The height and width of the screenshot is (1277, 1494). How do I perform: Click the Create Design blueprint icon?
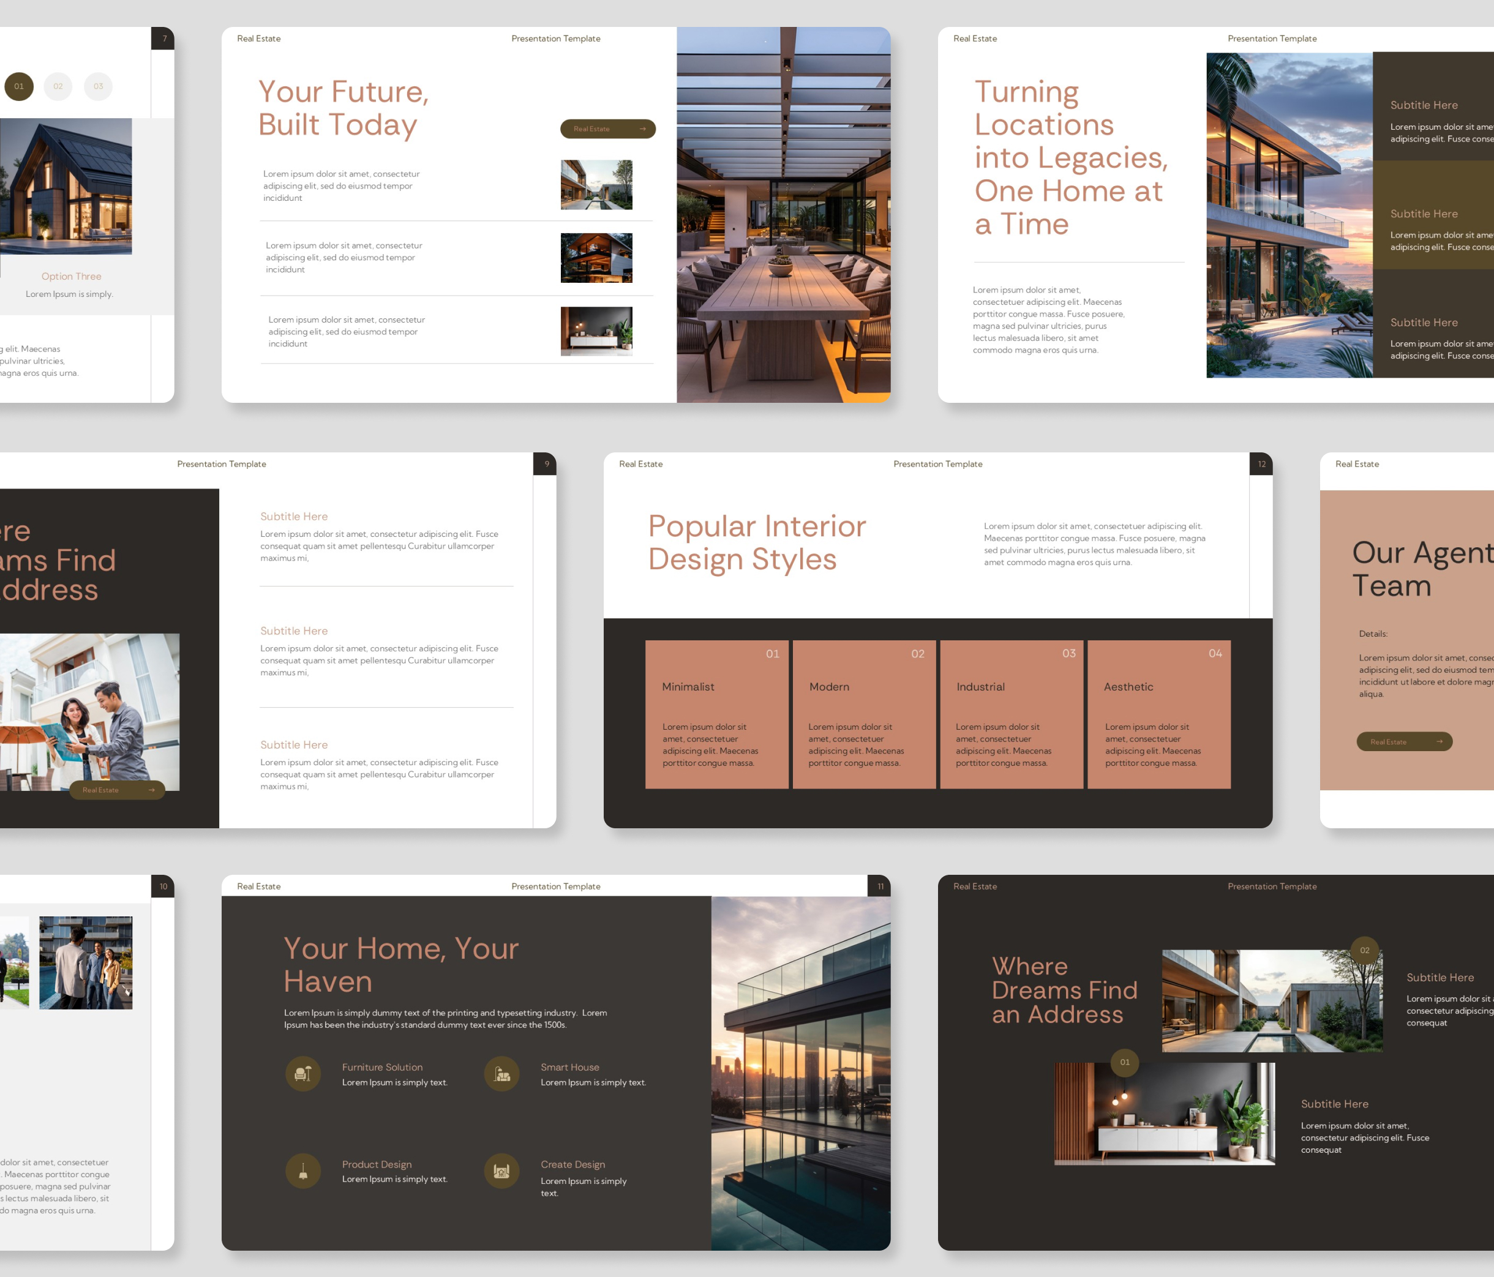pos(502,1171)
